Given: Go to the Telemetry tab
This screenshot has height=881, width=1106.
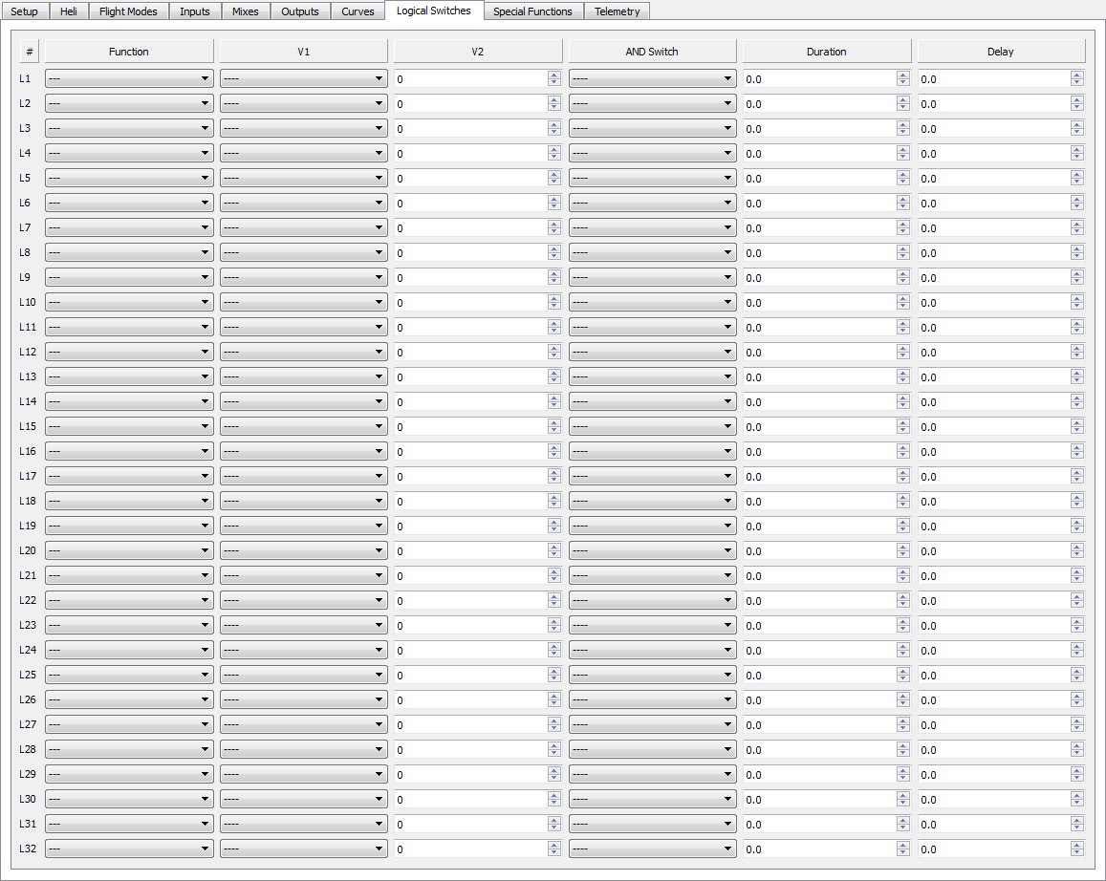Looking at the screenshot, I should [x=617, y=11].
